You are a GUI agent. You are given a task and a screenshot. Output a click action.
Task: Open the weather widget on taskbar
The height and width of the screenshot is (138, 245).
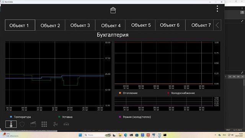tap(10, 135)
